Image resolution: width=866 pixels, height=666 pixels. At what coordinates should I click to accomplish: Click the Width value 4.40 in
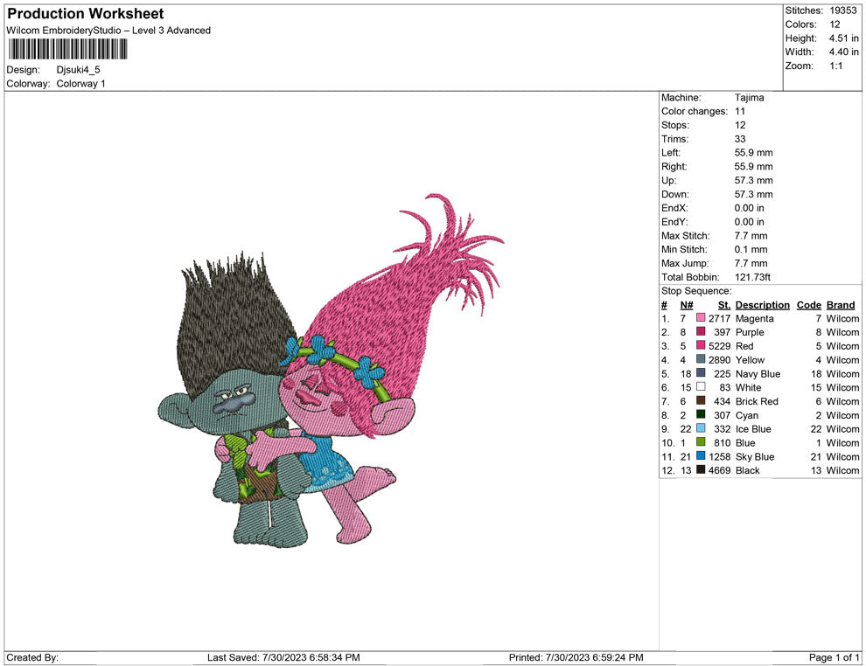tap(843, 52)
